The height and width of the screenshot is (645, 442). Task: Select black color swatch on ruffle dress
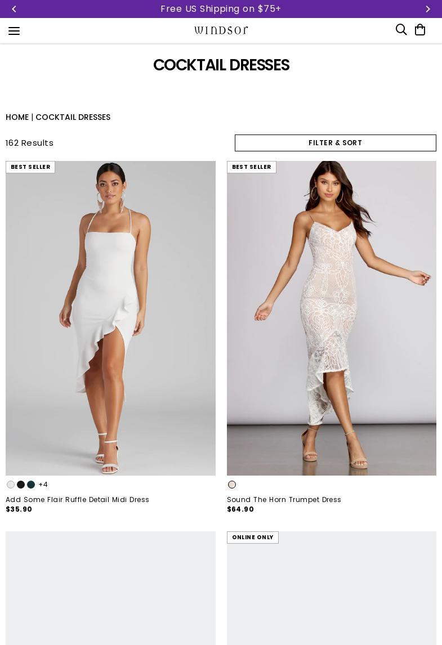point(21,485)
